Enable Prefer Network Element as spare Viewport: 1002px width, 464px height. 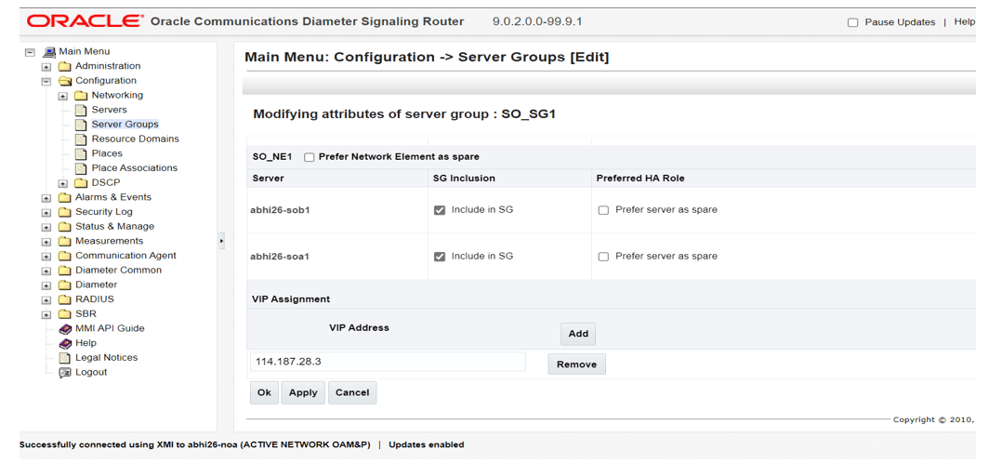pyautogui.click(x=310, y=157)
